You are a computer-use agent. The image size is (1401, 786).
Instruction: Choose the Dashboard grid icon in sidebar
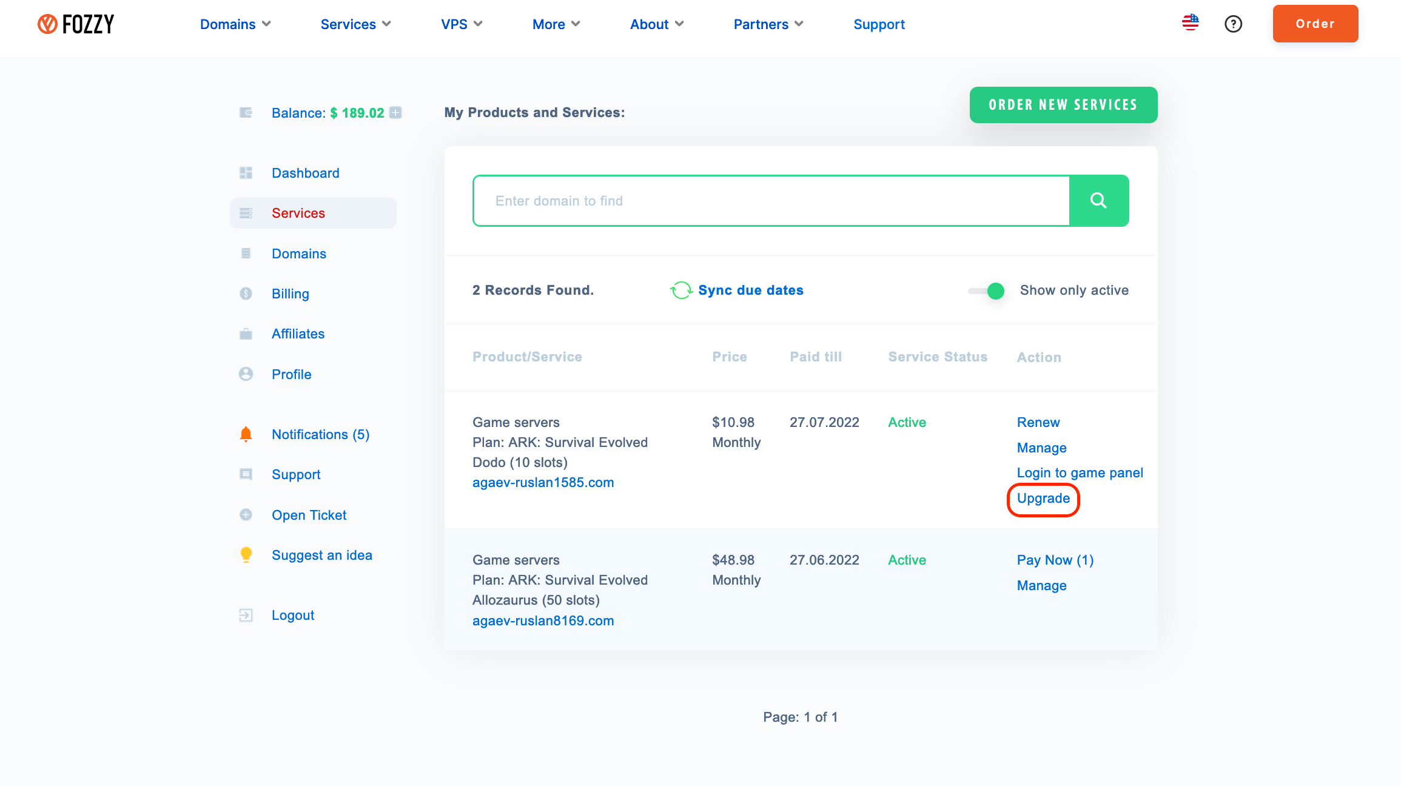coord(246,173)
